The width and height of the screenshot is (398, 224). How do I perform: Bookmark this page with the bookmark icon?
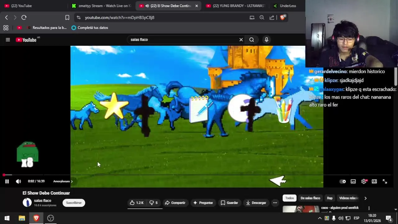point(67,17)
